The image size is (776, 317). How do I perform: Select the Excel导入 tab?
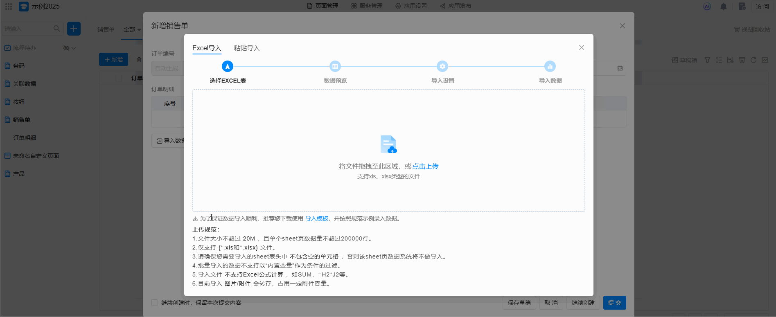point(207,48)
